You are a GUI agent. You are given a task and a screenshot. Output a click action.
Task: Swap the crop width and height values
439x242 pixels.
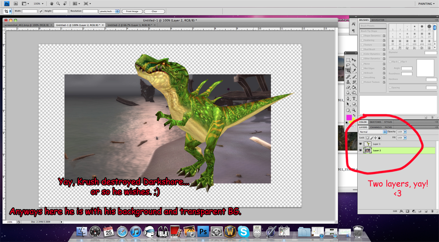(41, 11)
